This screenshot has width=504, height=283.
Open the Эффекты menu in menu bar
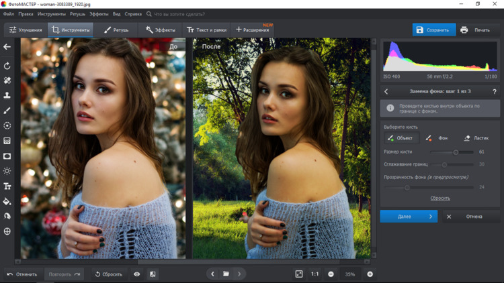click(99, 13)
